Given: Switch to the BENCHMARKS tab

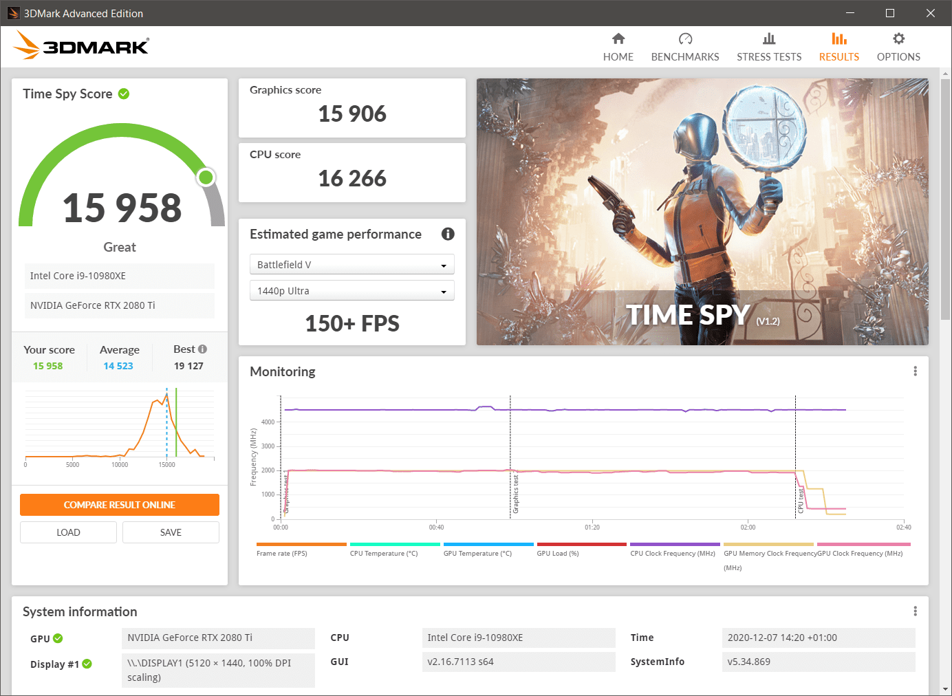Looking at the screenshot, I should point(685,47).
